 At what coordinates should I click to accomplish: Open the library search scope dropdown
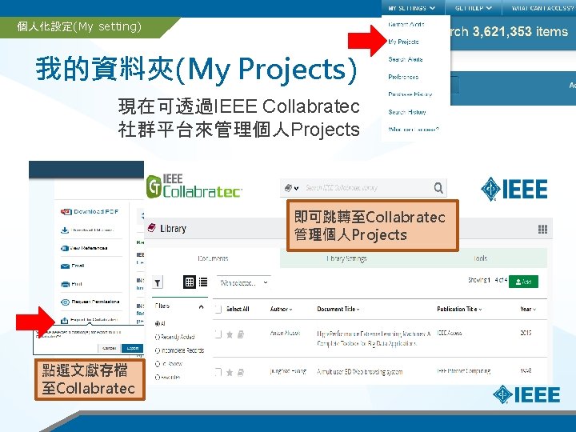tap(291, 188)
